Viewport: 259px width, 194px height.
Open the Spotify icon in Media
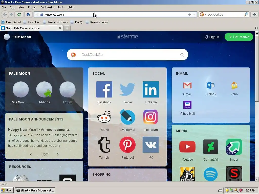(211, 174)
